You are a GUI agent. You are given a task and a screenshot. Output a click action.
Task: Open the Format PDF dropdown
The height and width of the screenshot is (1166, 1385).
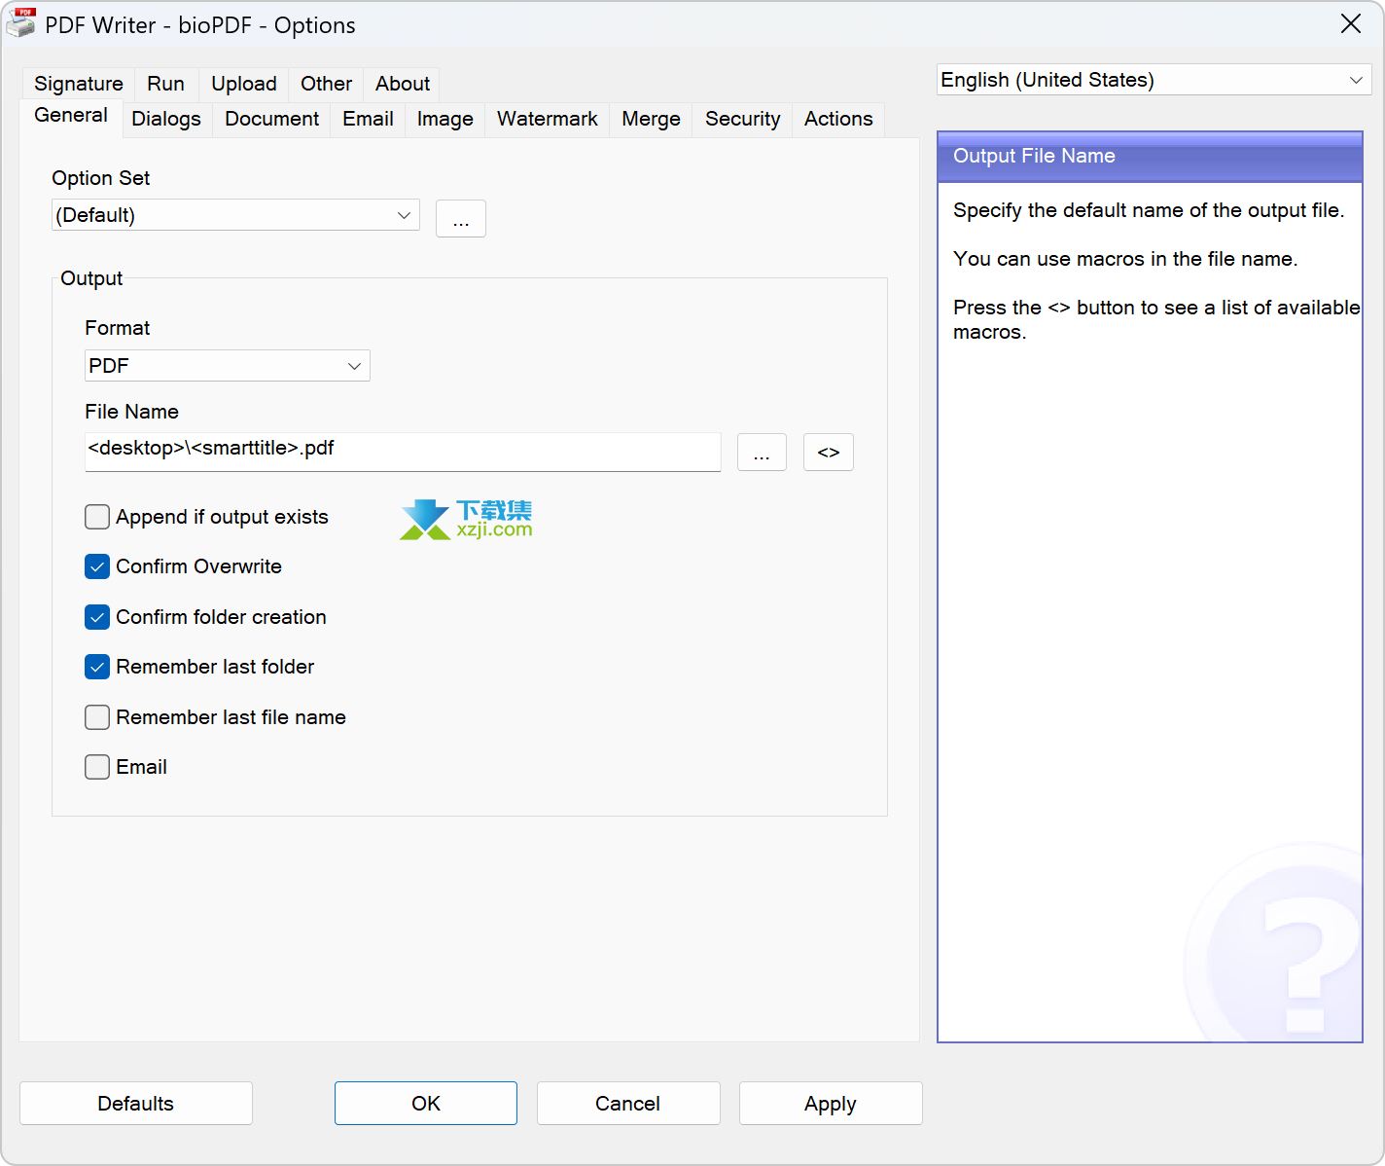(x=227, y=366)
